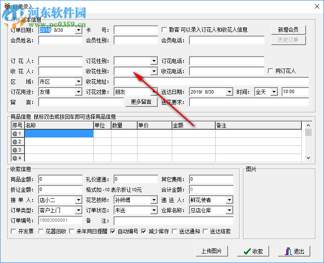
Task: Open 递送人 dropdown showing 鲜花使者
Action: (229, 200)
